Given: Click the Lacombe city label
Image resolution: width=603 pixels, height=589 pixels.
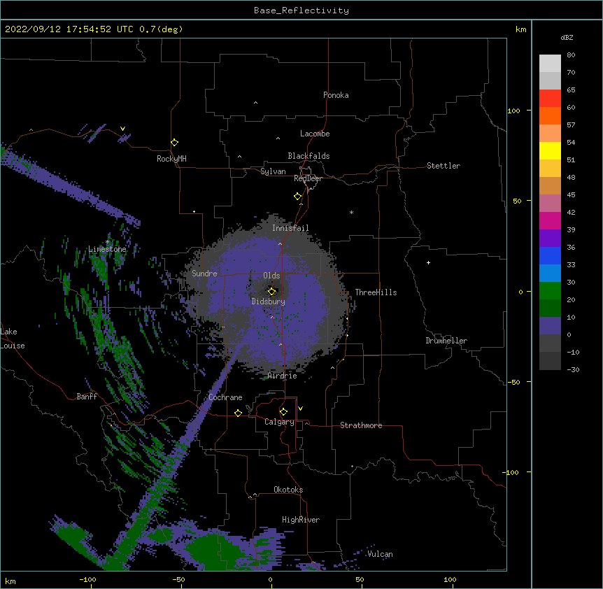Looking at the screenshot, I should tap(315, 134).
